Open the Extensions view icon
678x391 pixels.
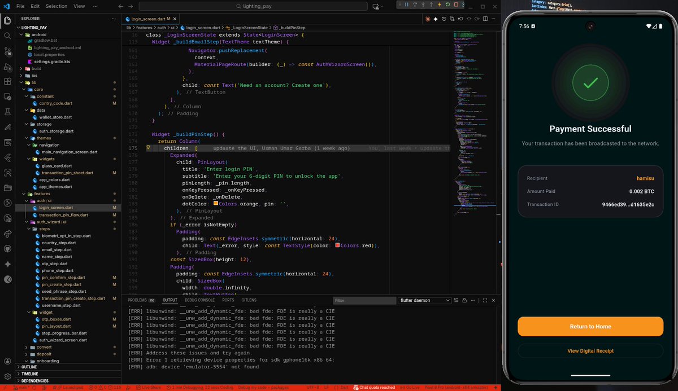coord(8,82)
